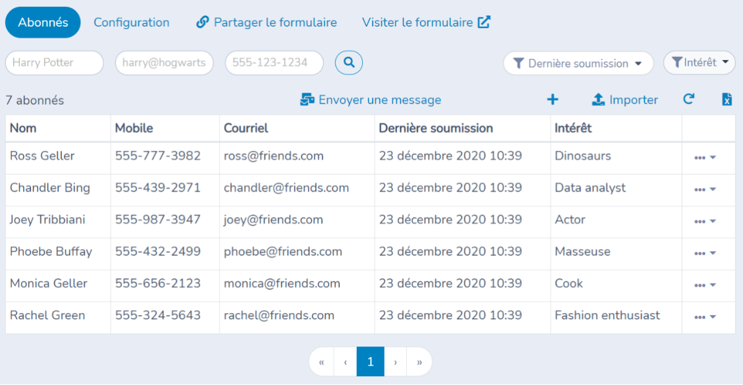This screenshot has width=743, height=385.
Task: Open Partager le formulaire
Action: tap(267, 22)
